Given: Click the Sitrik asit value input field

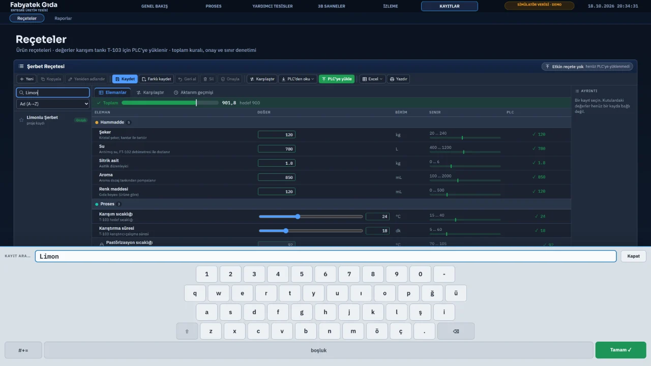Looking at the screenshot, I should point(276,163).
